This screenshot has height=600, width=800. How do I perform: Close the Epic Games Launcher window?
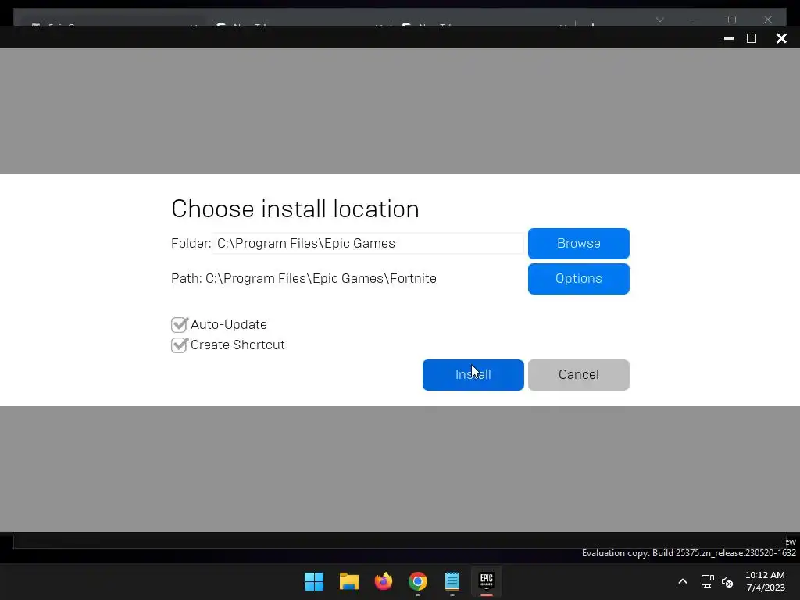pos(781,38)
